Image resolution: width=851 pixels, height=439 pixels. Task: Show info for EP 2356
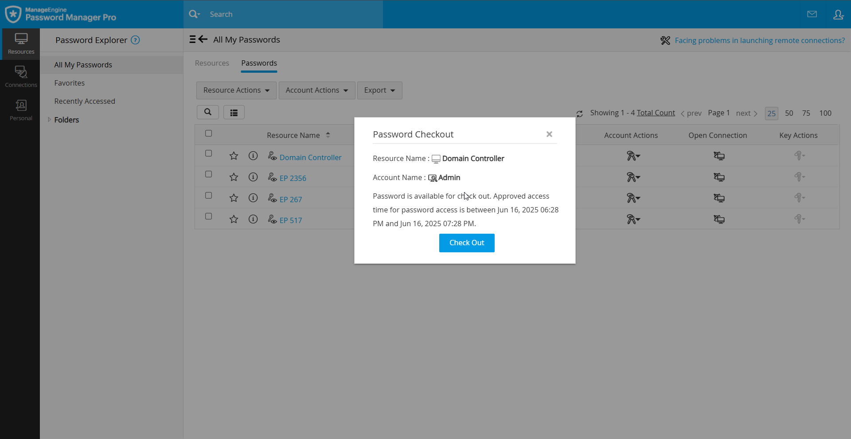253,177
